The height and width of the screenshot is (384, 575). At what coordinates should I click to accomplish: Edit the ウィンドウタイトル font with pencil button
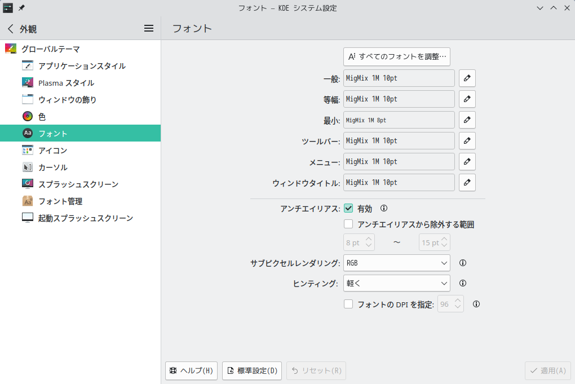click(x=467, y=183)
